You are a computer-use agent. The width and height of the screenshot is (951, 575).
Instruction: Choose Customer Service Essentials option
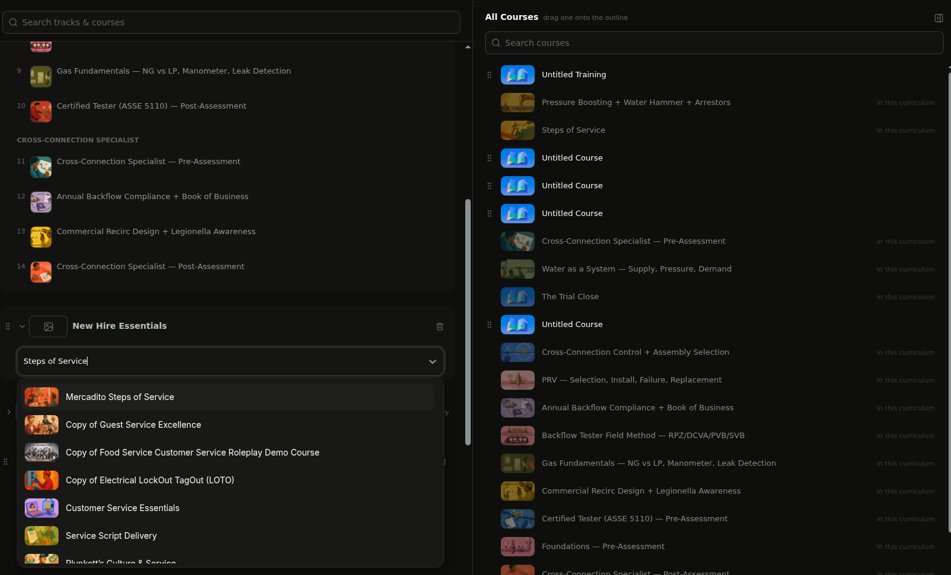click(x=228, y=508)
